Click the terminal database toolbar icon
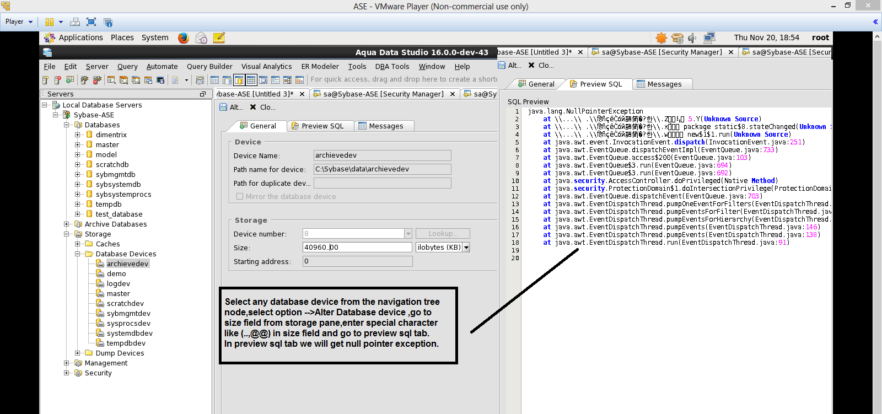The height and width of the screenshot is (414, 882). [160, 80]
